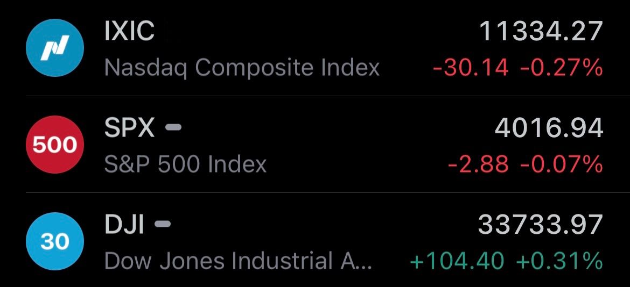This screenshot has height=287, width=630.
Task: Open S&P 500 Index name
Action: (x=186, y=164)
